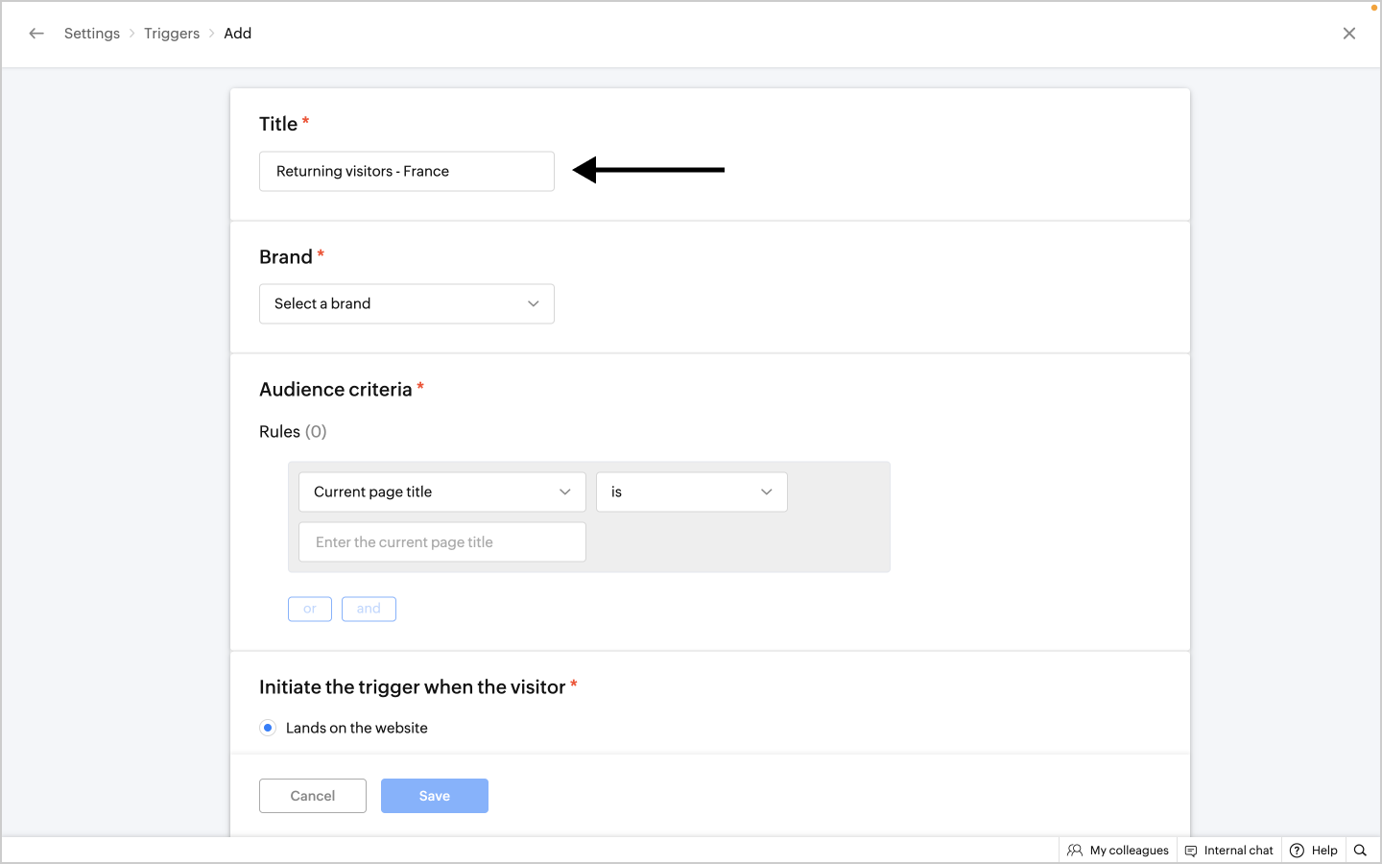
Task: Close the Add trigger panel
Action: [1348, 34]
